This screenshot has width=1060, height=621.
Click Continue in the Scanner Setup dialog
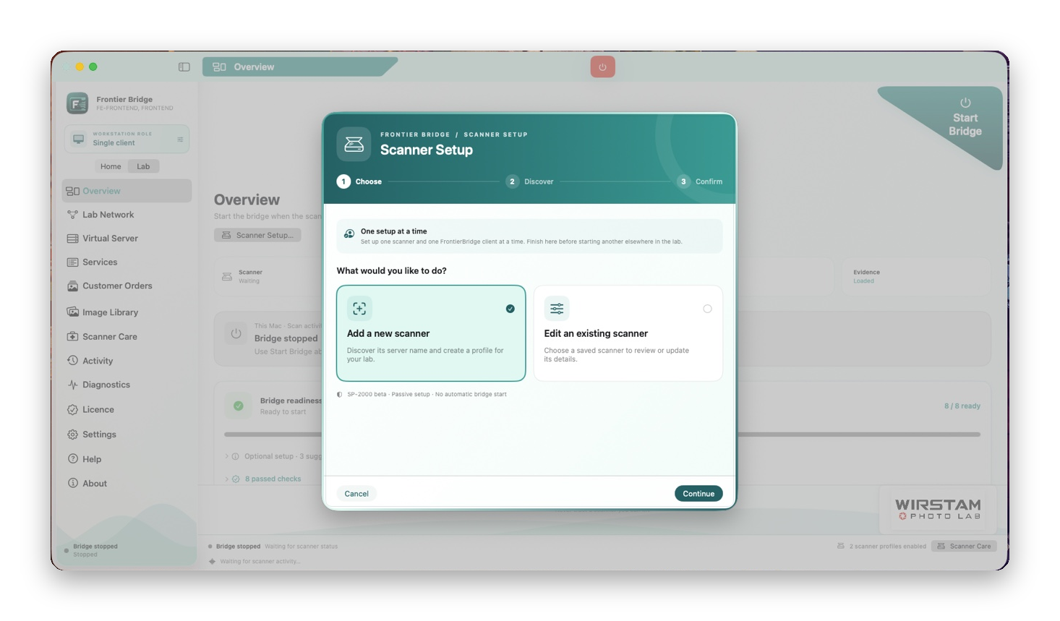pyautogui.click(x=698, y=494)
